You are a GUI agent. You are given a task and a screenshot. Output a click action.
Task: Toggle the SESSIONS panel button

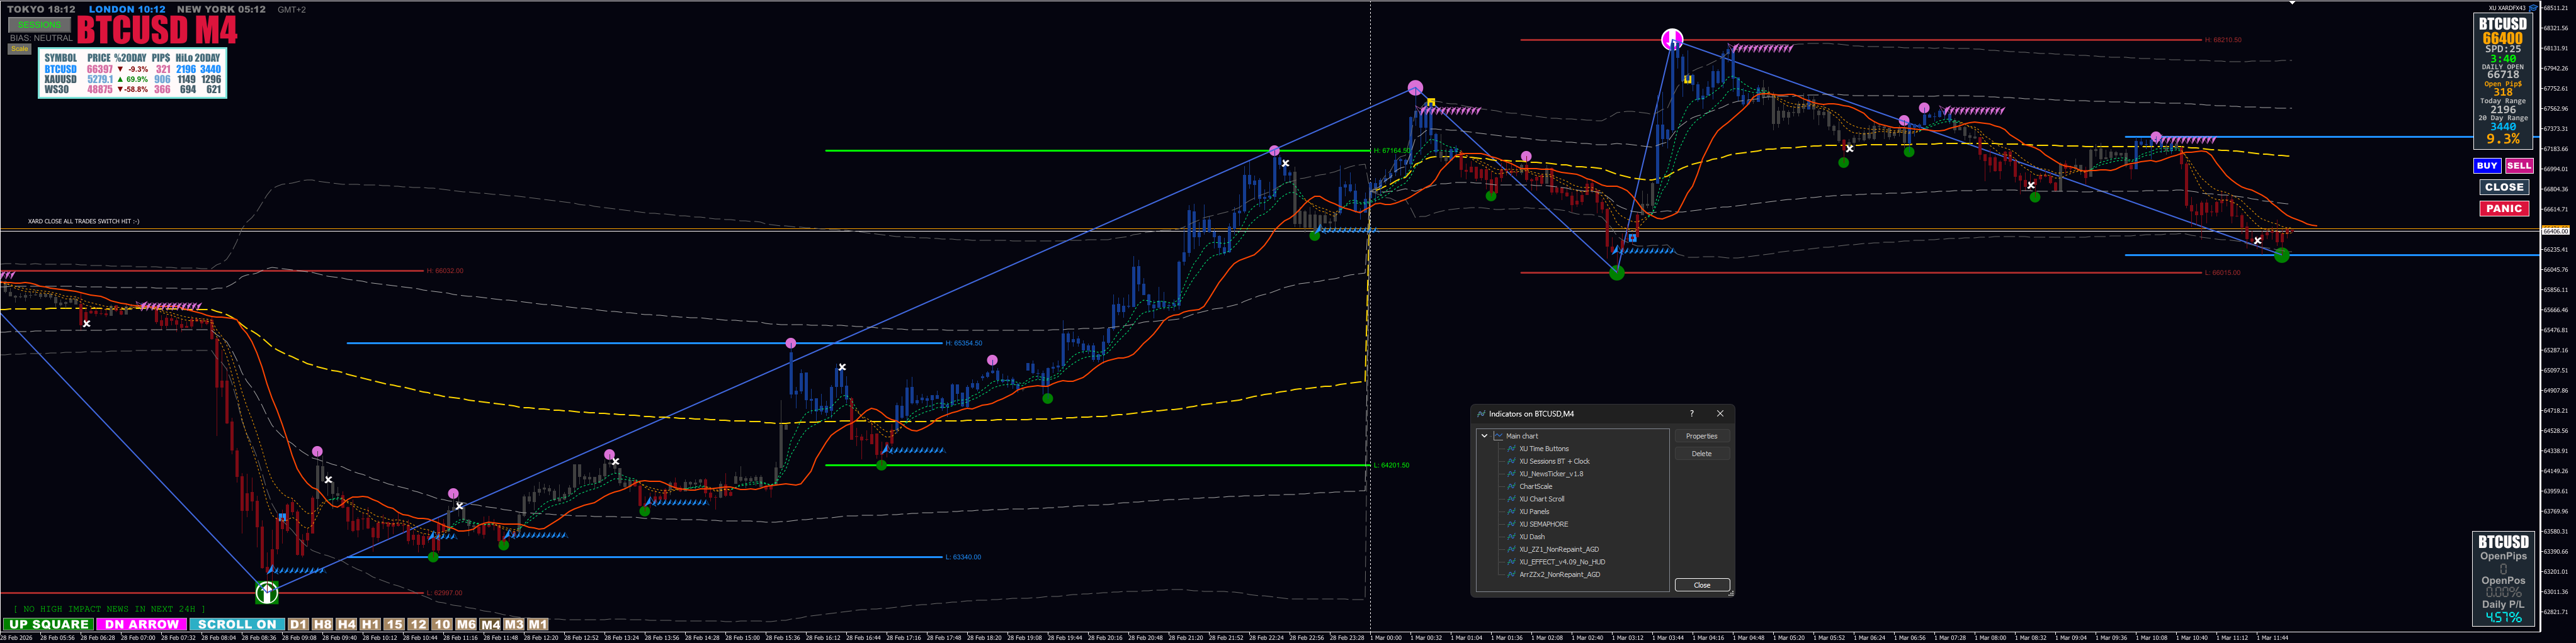pos(40,24)
